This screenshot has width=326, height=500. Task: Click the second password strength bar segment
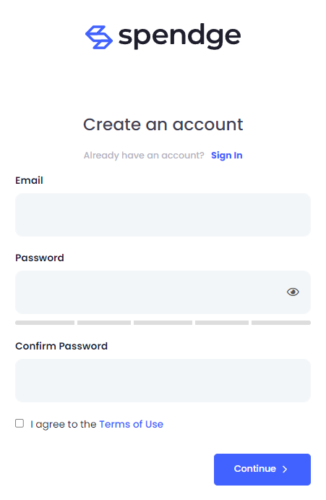[104, 323]
